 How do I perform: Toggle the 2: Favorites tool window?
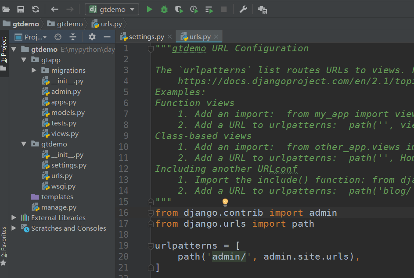(4, 242)
